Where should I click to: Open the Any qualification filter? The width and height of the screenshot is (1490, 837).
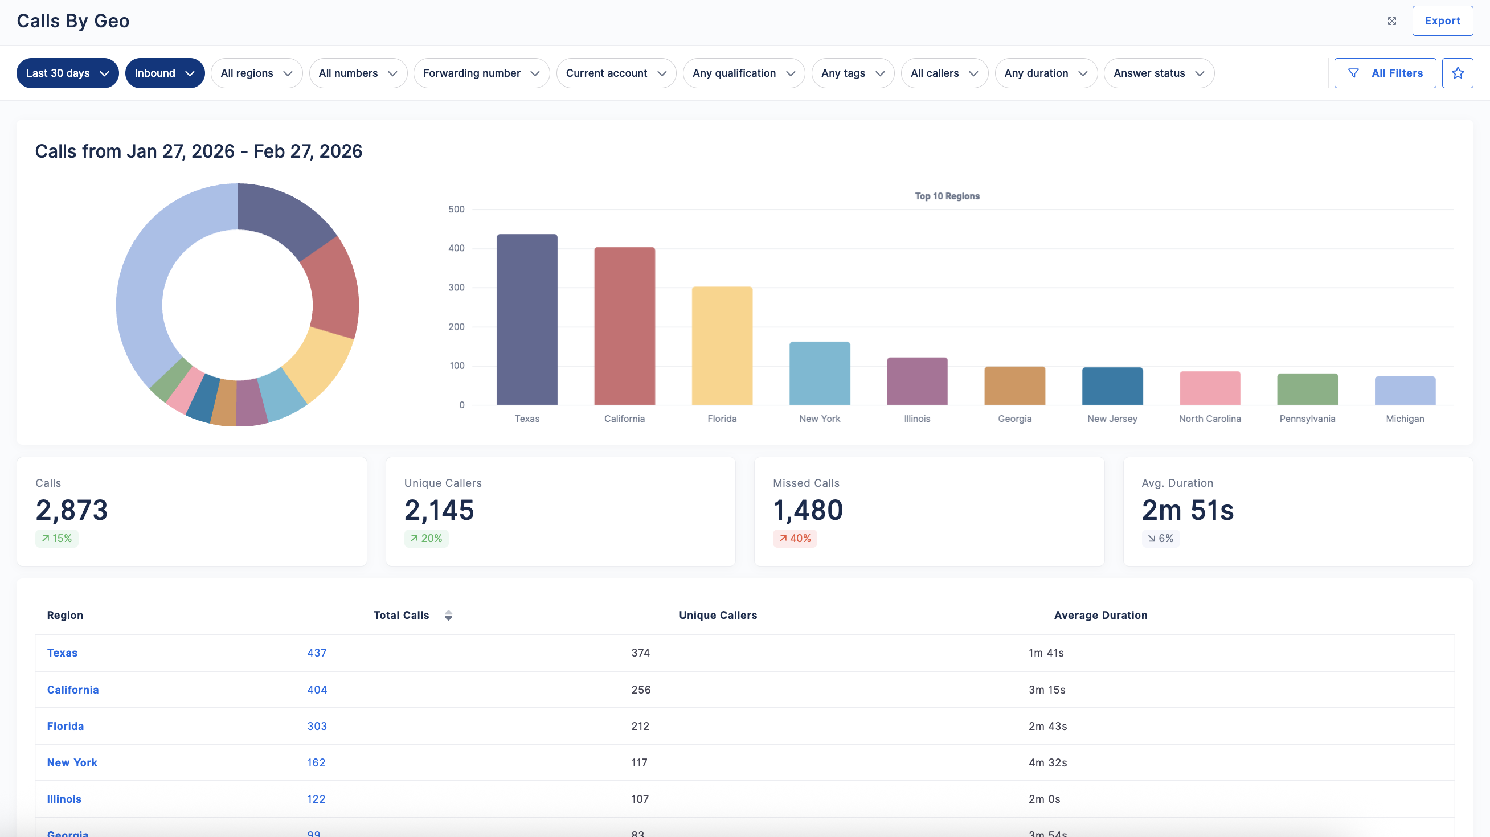point(744,73)
